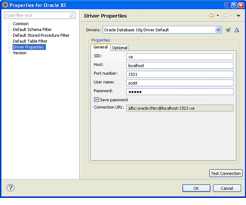
Task: Open the Drivers combo box dropdown
Action: [x=218, y=30]
